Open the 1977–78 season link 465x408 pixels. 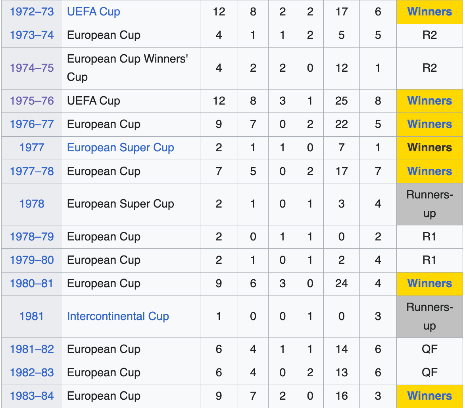click(32, 172)
